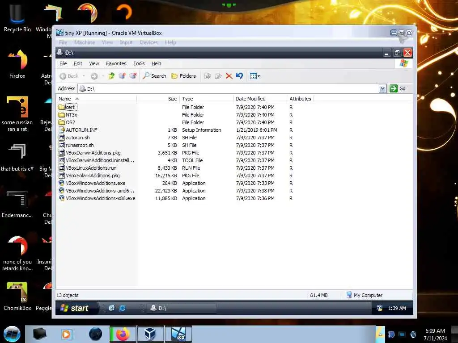458x343 pixels.
Task: Click the Move To toolbar icon
Action: 207,76
